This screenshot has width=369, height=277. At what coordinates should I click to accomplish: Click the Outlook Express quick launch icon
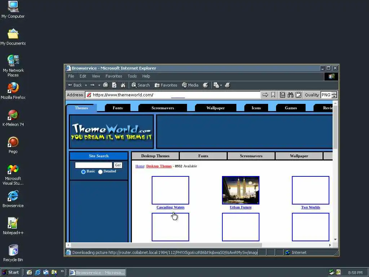pos(46,272)
